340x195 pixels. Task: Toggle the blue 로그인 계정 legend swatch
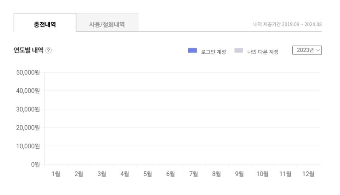click(x=193, y=51)
